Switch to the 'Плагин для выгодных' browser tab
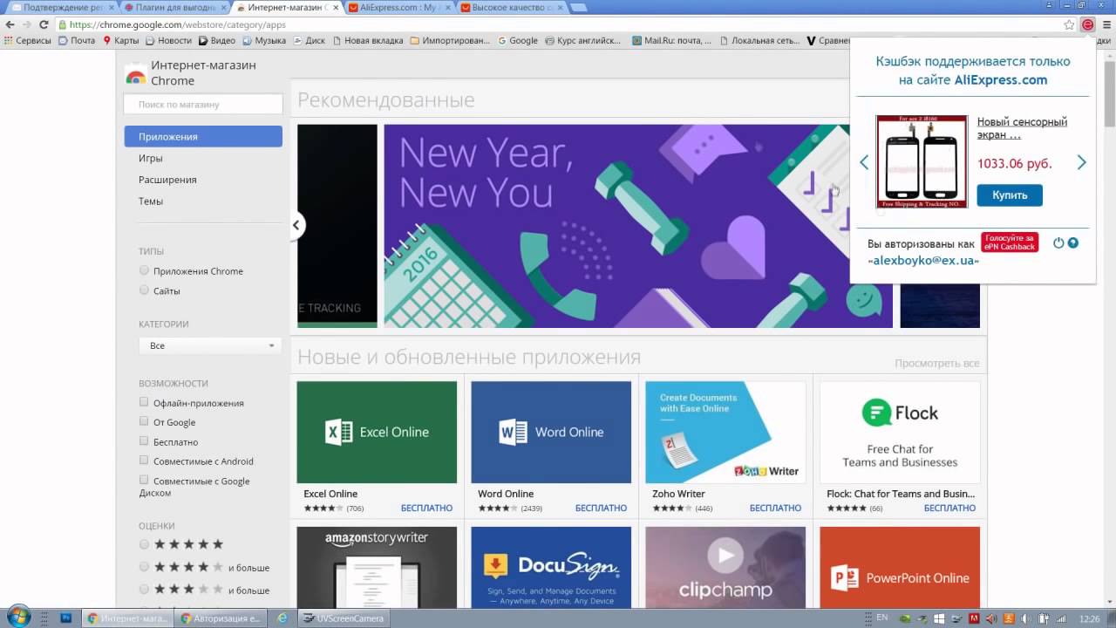The height and width of the screenshot is (628, 1116). pos(173,7)
